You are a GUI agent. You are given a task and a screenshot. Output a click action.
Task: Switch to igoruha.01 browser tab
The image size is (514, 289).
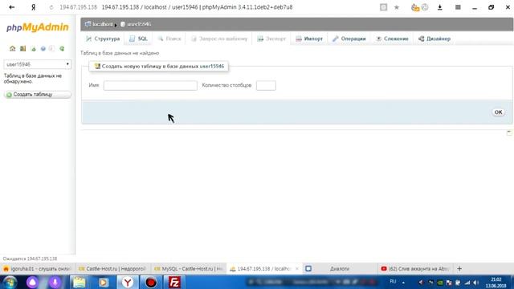click(x=38, y=269)
